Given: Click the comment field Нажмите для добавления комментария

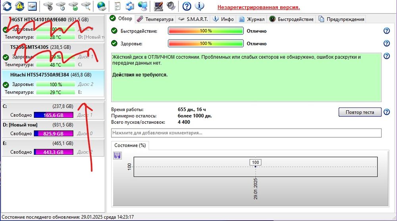Looking at the screenshot, I should tap(246, 133).
